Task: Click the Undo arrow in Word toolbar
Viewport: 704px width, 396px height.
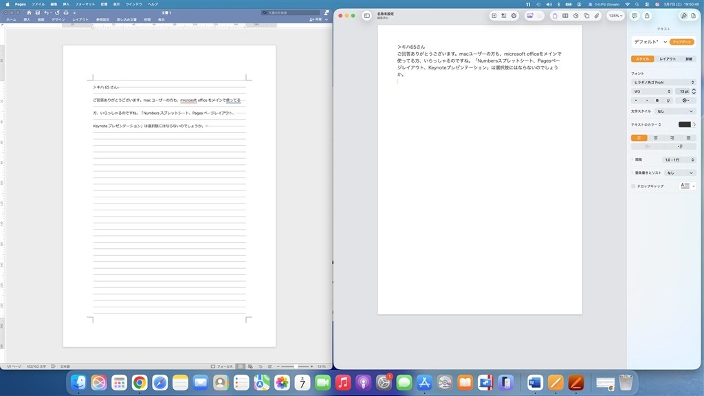Action: (46, 12)
